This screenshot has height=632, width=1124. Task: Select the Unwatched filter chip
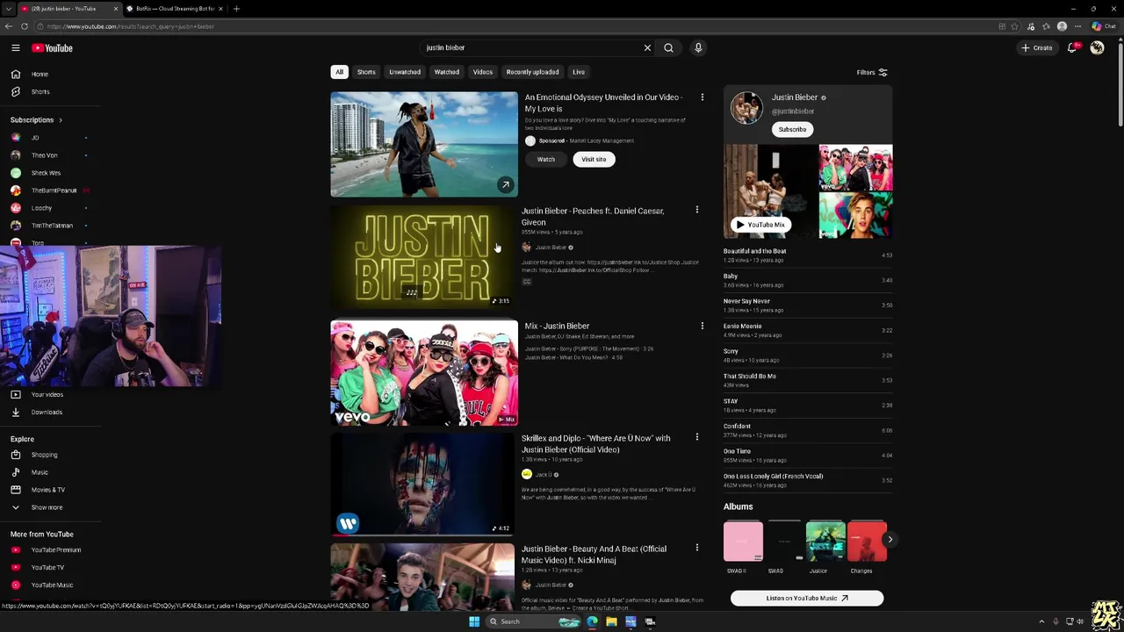(x=405, y=72)
